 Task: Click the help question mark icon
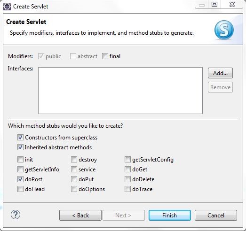pyautogui.click(x=16, y=215)
